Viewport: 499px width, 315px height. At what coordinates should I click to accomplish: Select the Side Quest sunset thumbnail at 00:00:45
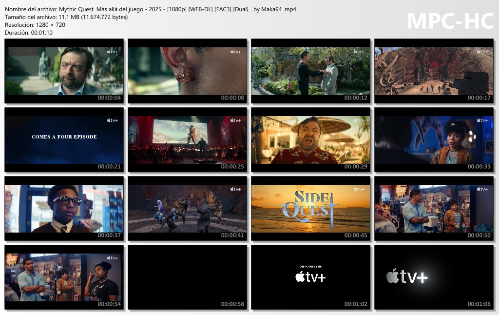point(310,209)
